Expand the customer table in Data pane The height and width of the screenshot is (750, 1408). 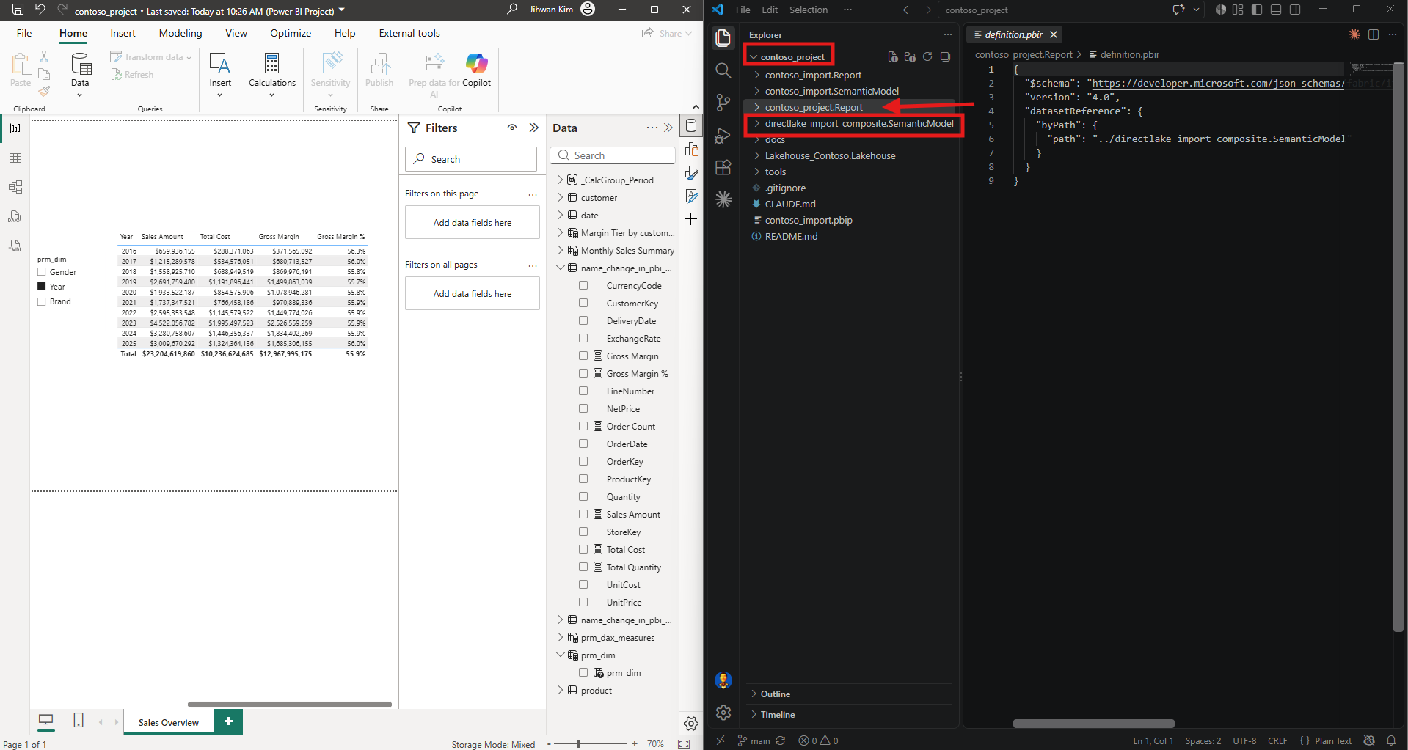561,197
